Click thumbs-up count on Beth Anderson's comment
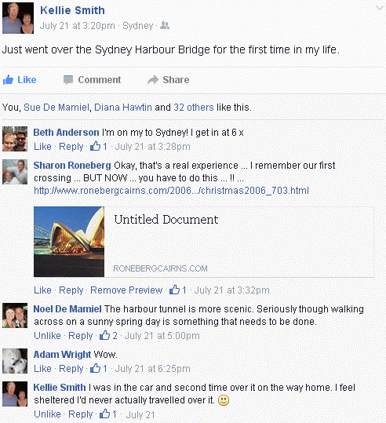386x423 pixels. [98, 147]
